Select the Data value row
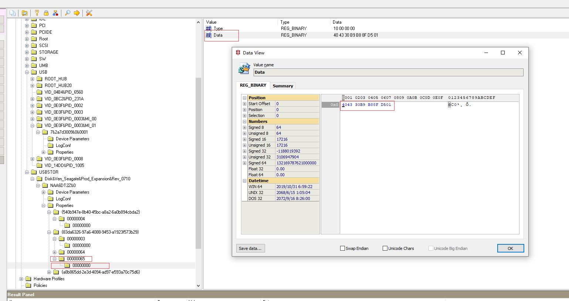This screenshot has width=569, height=301. tap(386, 35)
